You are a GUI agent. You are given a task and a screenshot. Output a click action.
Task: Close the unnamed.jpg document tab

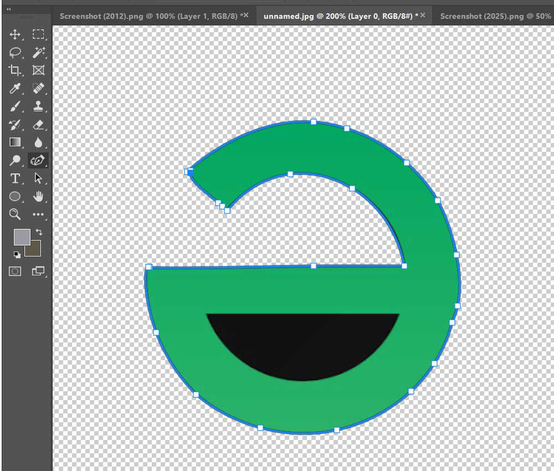(x=423, y=15)
